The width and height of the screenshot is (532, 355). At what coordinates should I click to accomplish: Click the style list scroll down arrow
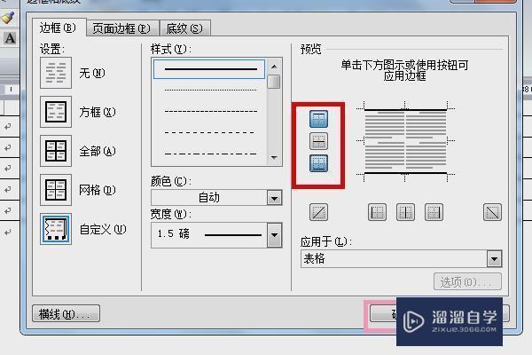[x=274, y=158]
